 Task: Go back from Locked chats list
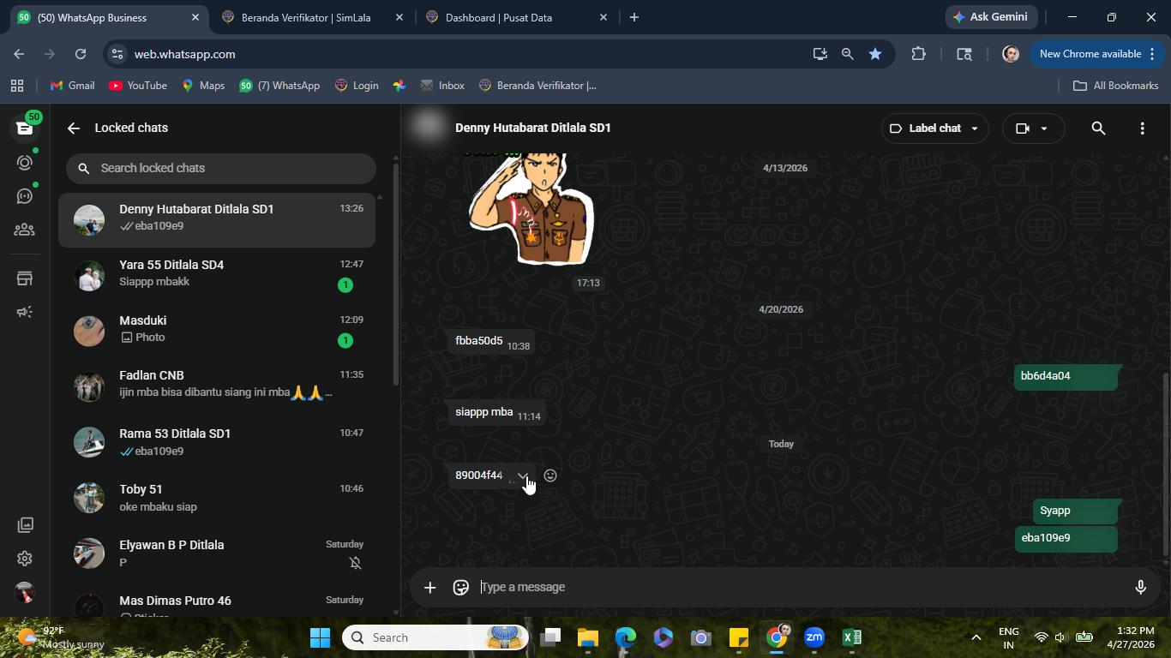[74, 128]
